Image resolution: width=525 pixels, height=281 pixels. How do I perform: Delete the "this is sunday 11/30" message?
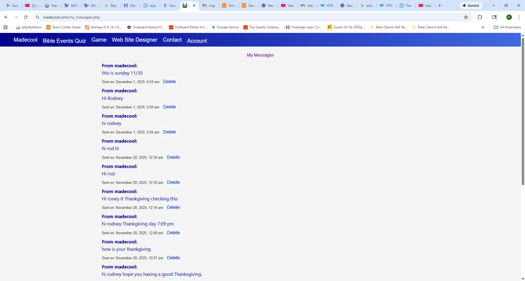(170, 82)
